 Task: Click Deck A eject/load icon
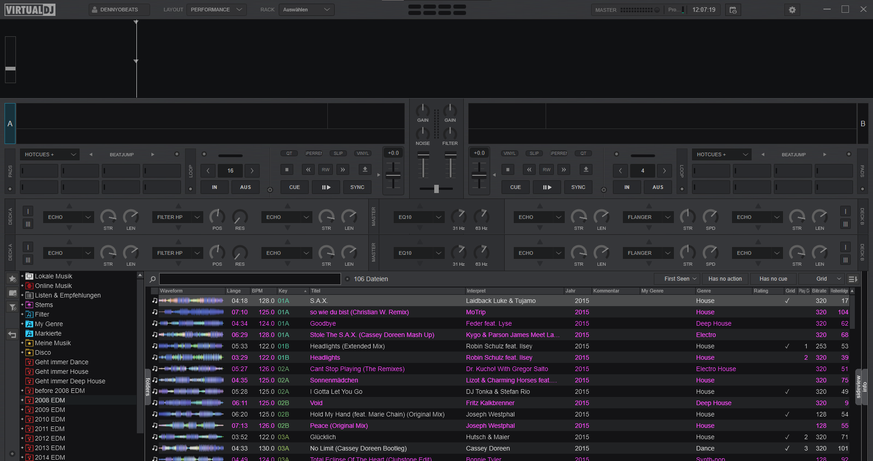click(x=365, y=169)
